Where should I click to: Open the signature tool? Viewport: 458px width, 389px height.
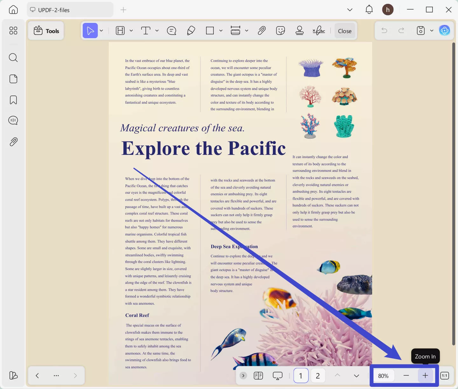click(318, 31)
